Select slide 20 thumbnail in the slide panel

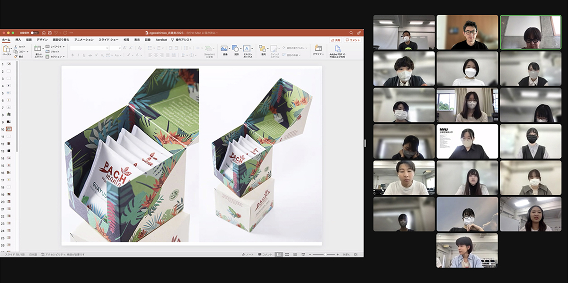(x=9, y=202)
